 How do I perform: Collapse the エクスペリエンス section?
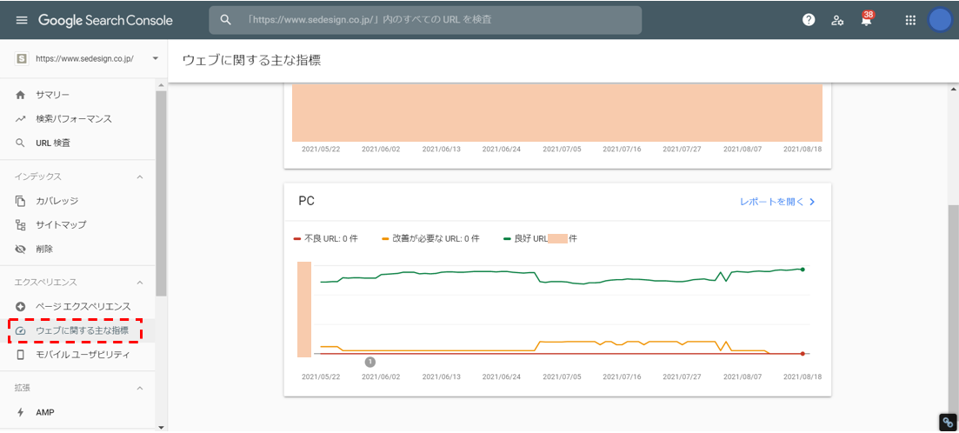139,283
